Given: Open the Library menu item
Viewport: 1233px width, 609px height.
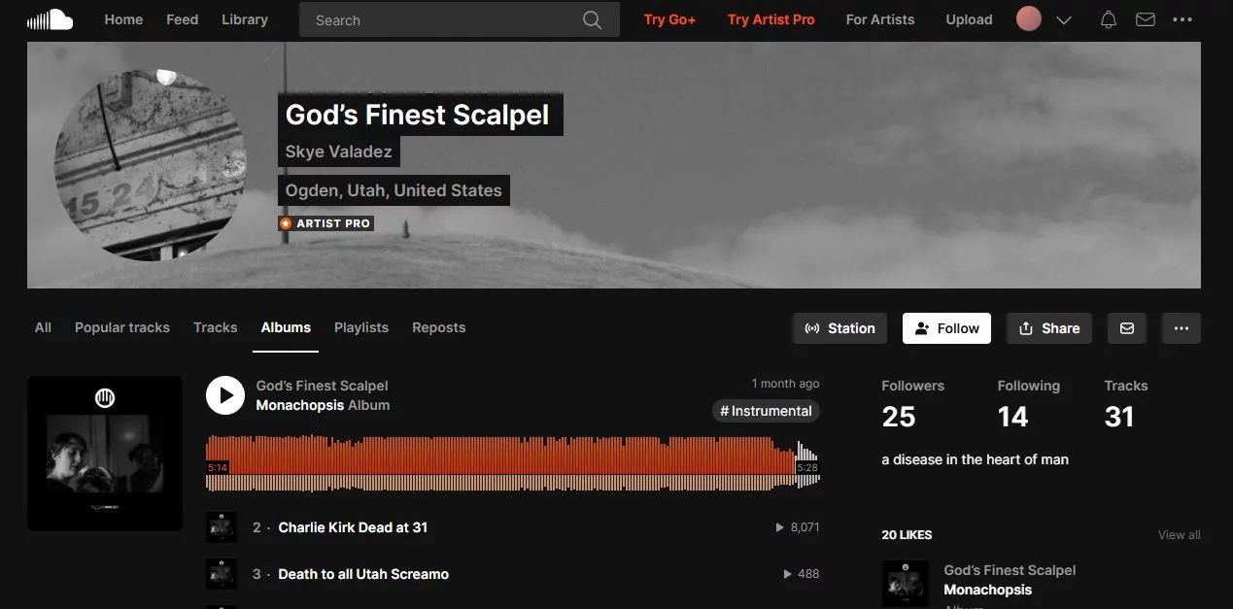Looking at the screenshot, I should coord(245,19).
